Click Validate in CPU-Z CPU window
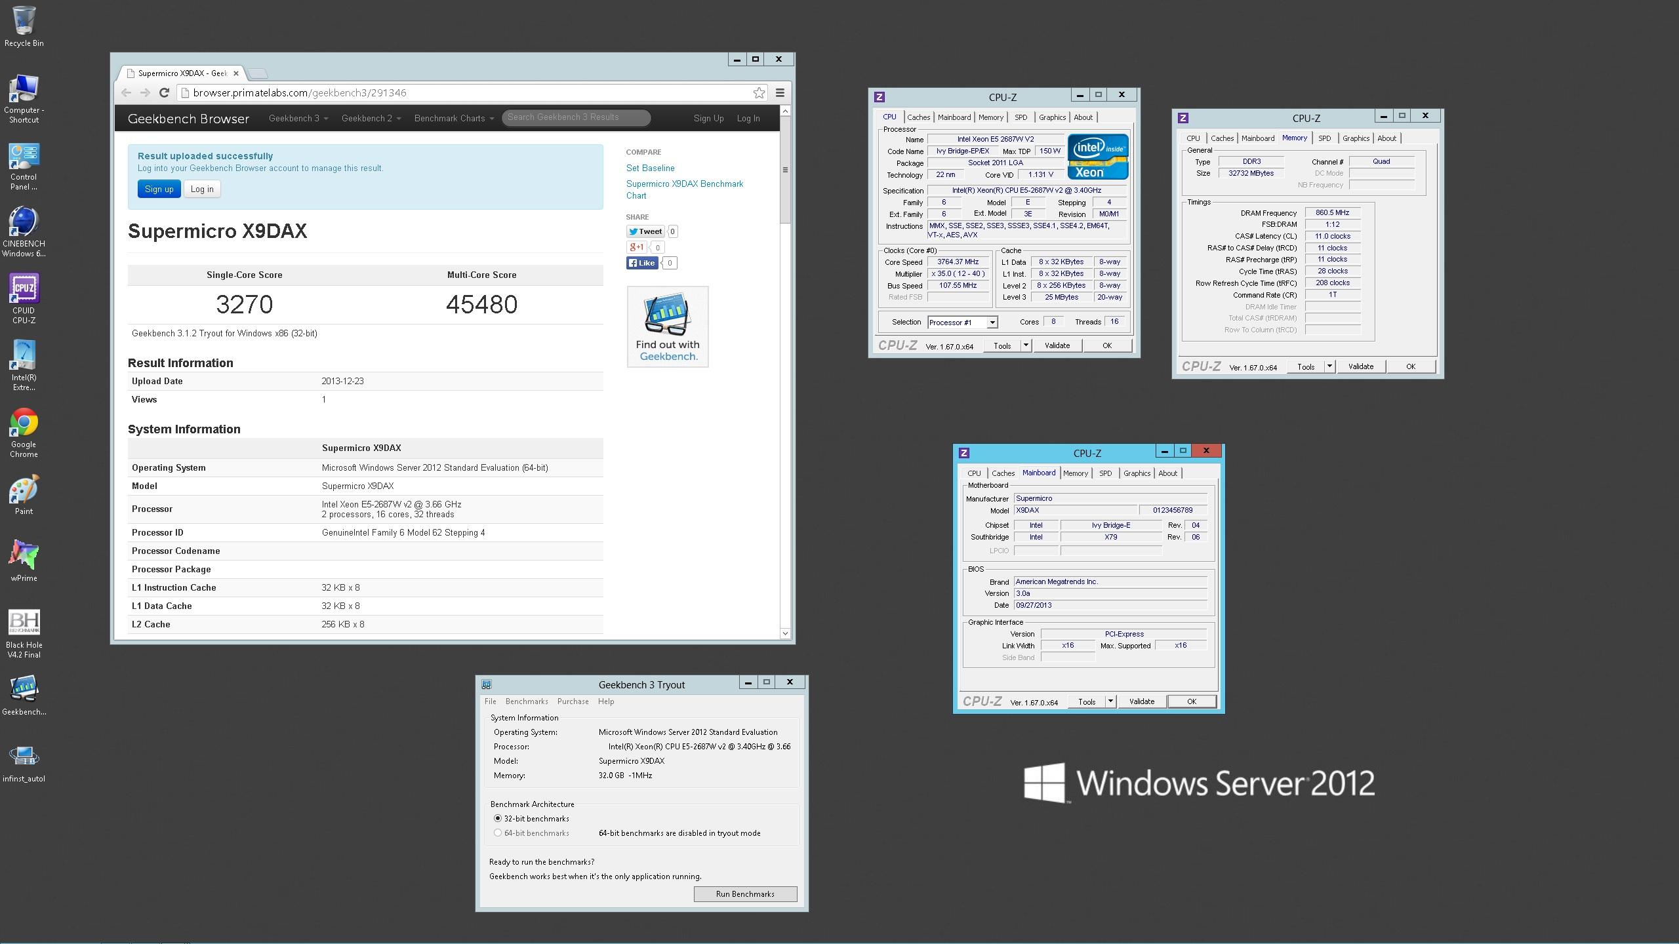Image resolution: width=1679 pixels, height=944 pixels. (1057, 345)
